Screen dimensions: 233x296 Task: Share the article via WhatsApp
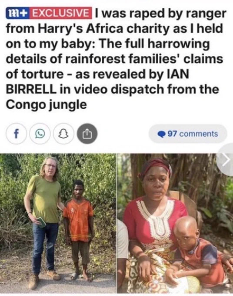tap(40, 134)
